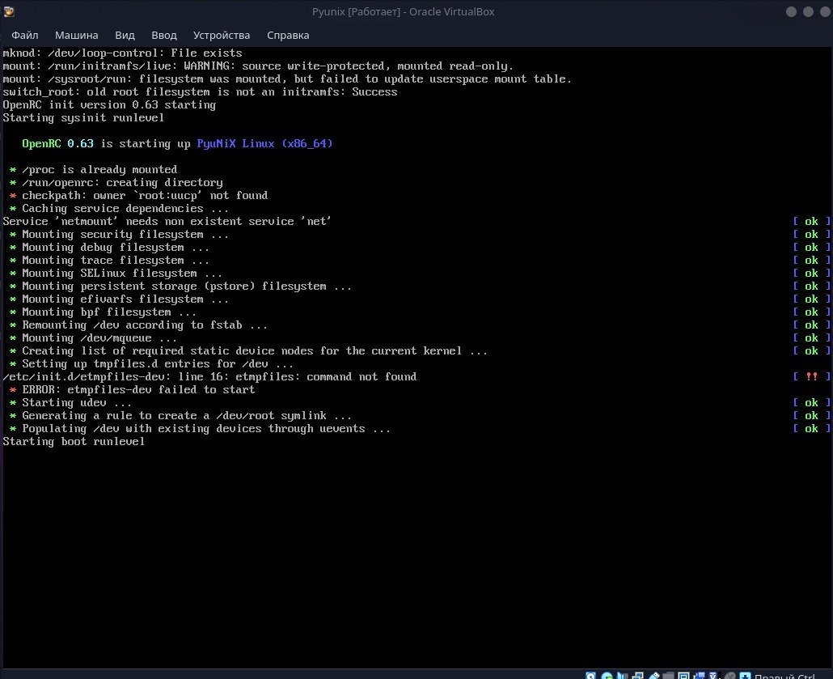Click the red '!!' failure status marker

(812, 376)
